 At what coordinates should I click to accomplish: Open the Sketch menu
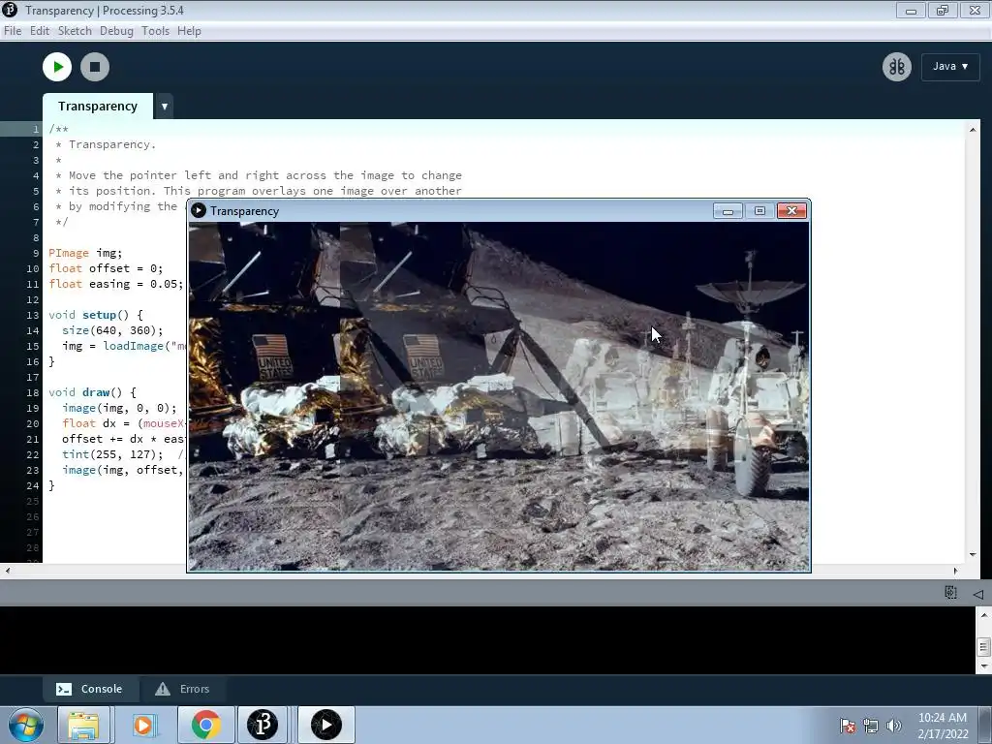pos(75,31)
